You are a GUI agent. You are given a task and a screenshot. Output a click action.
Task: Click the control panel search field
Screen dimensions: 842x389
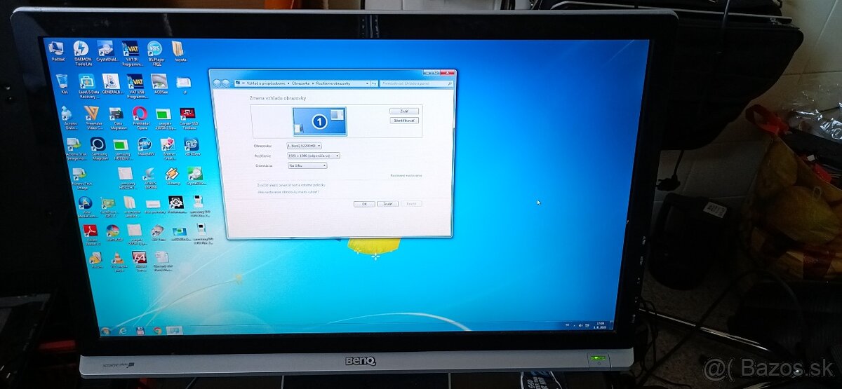tap(417, 83)
